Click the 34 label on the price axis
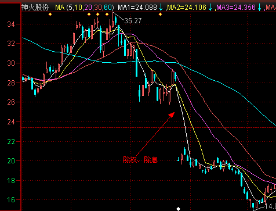276x211 pixels. [11, 24]
